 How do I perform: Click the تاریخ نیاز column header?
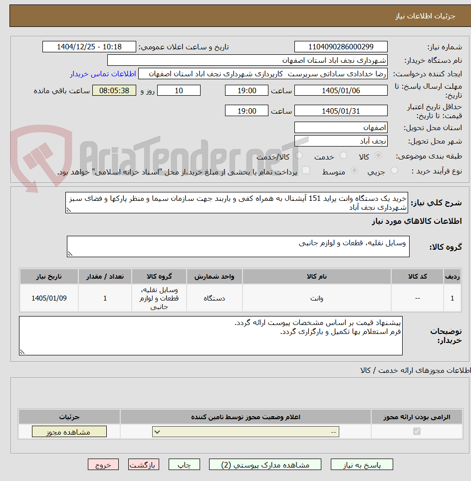click(x=49, y=277)
